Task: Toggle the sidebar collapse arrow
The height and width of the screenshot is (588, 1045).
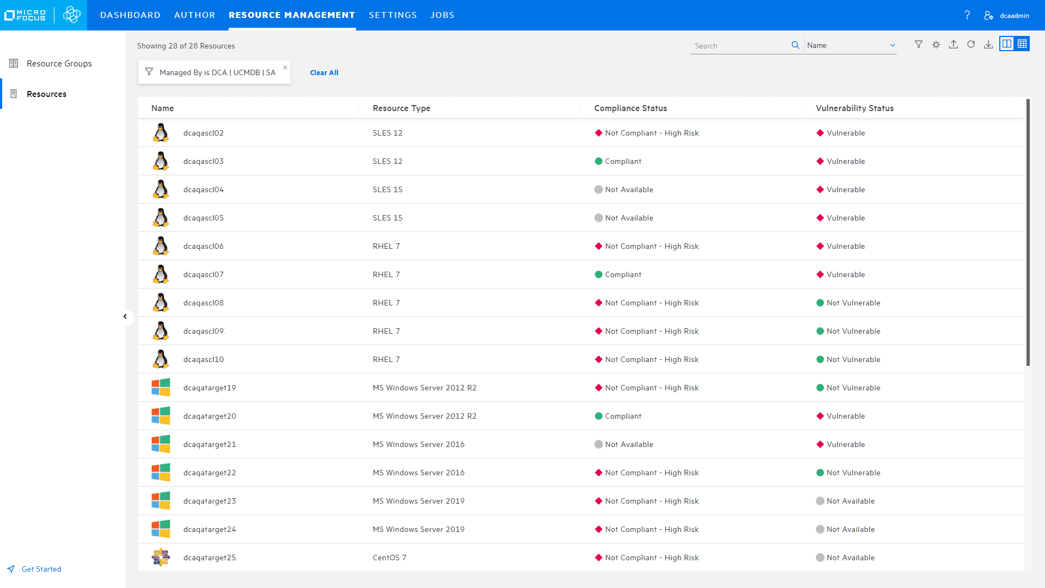Action: [126, 316]
